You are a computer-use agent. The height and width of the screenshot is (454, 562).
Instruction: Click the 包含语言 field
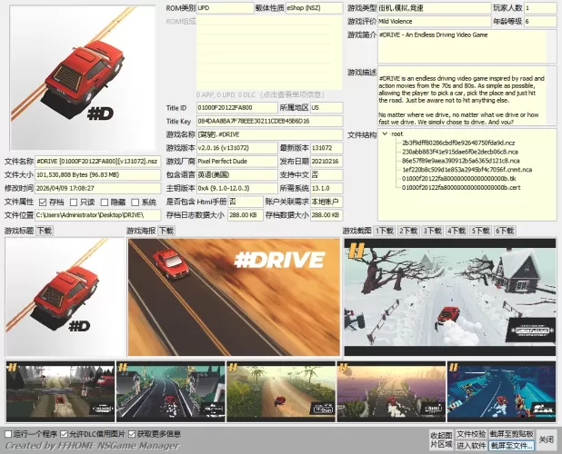pos(237,175)
